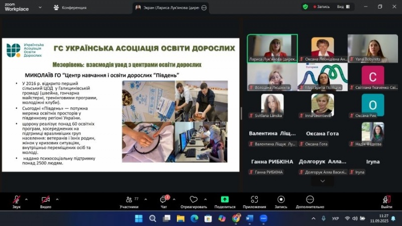Switch to the Конференция tab

(x=70, y=8)
